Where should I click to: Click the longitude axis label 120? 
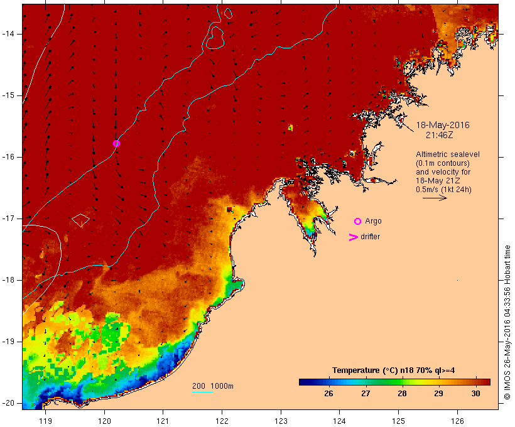click(104, 421)
